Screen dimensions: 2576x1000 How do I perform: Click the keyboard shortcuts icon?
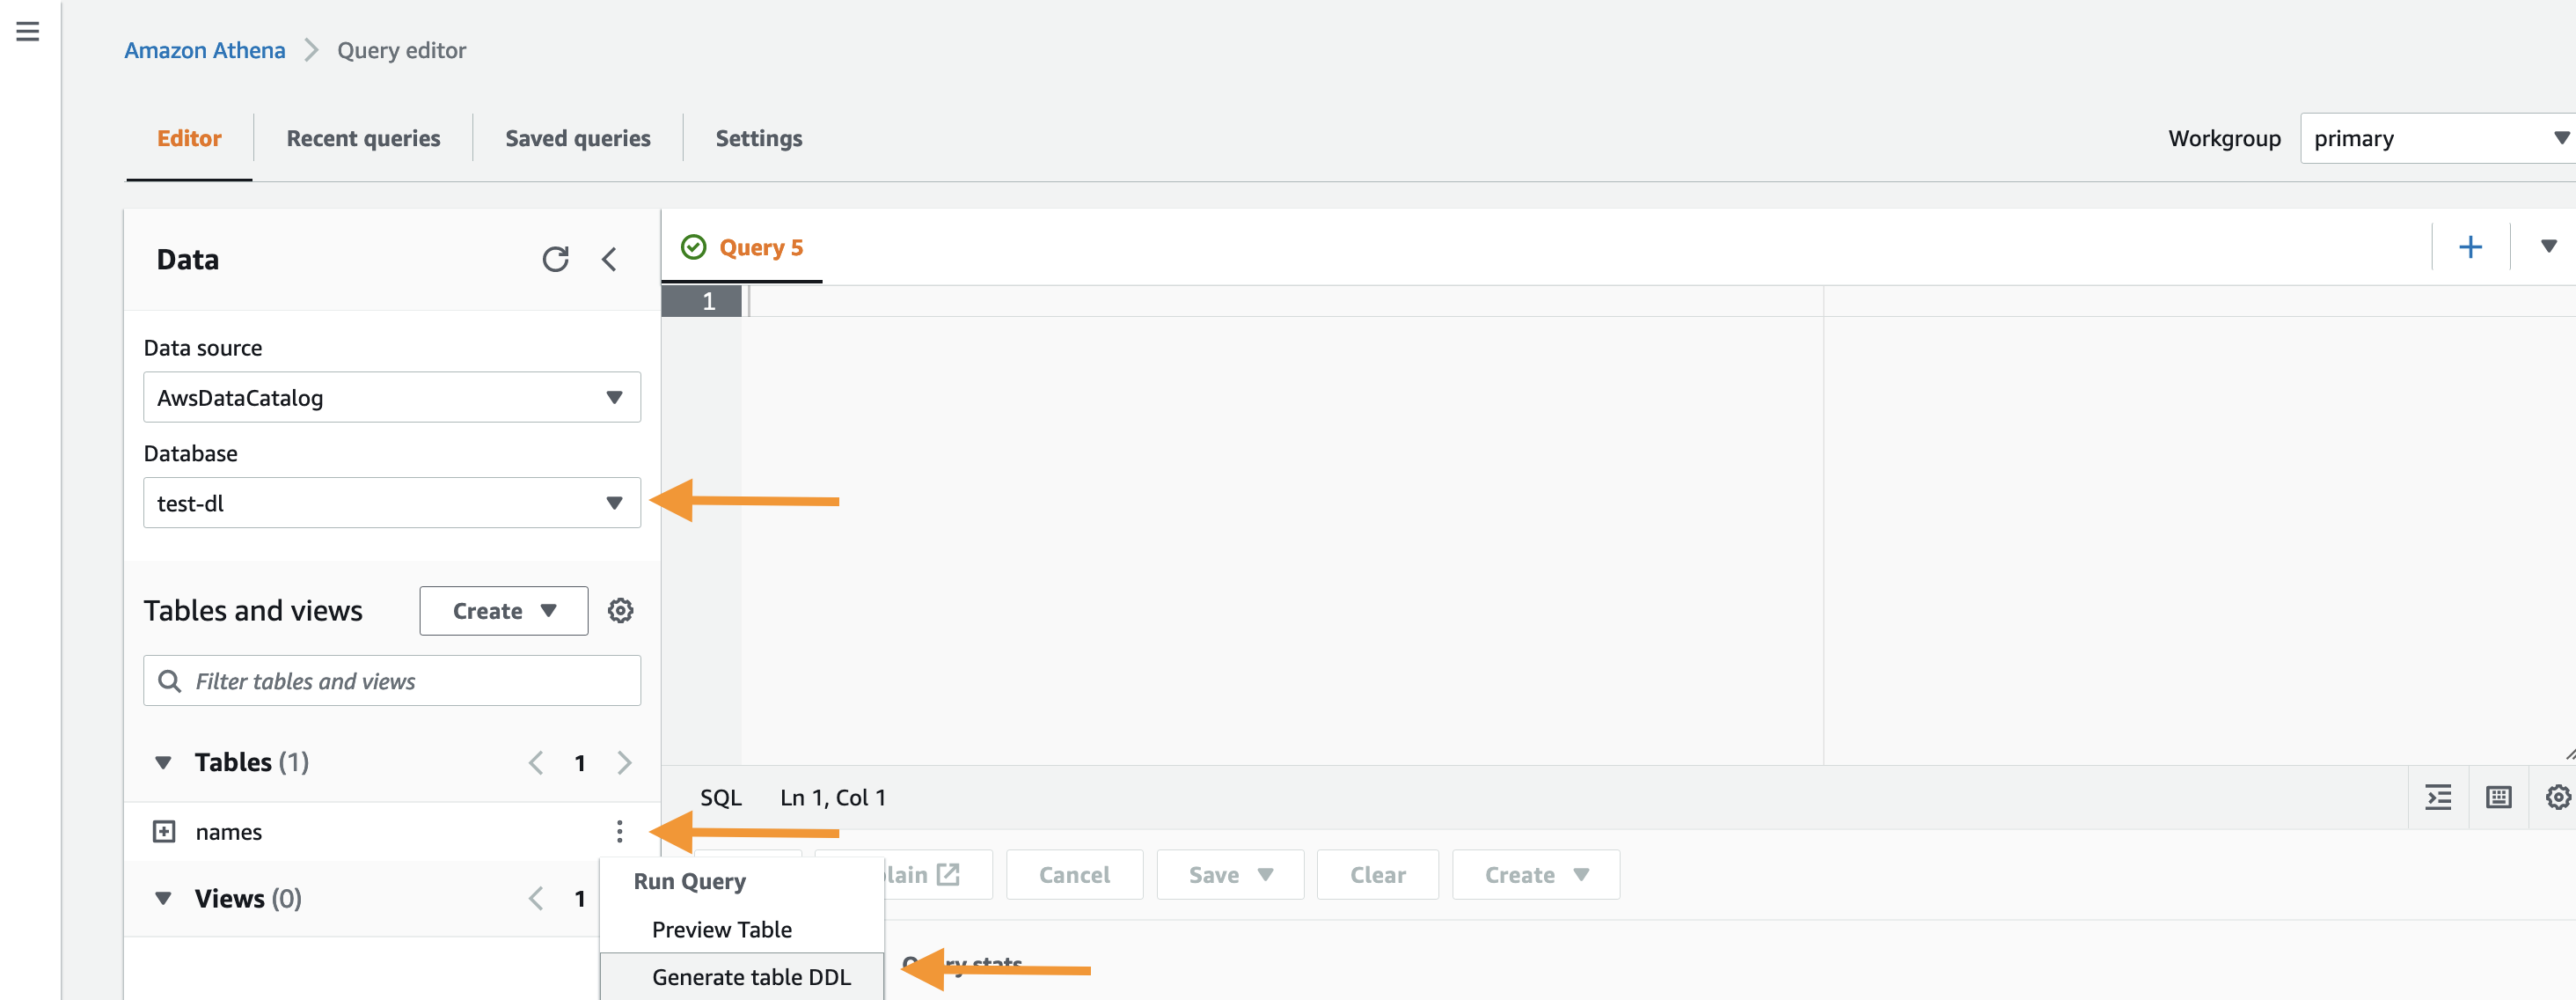pos(2498,797)
